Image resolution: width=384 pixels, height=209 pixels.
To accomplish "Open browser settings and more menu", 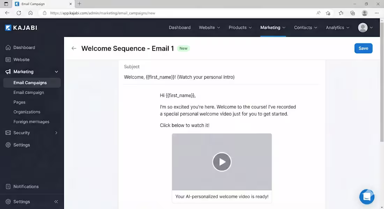I will click(377, 13).
